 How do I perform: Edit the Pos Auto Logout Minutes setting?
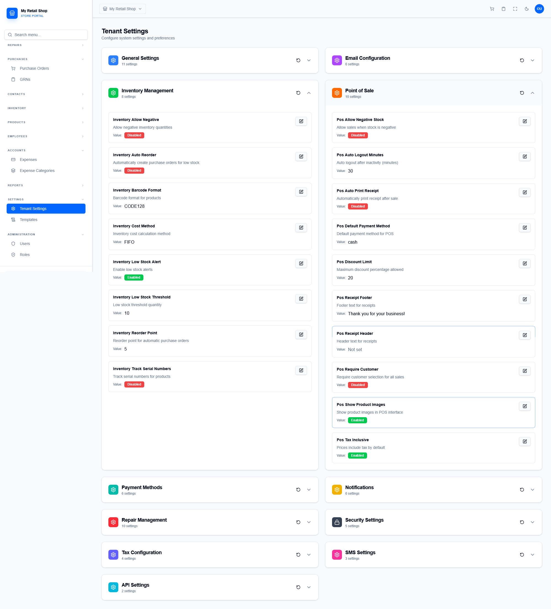coord(525,157)
